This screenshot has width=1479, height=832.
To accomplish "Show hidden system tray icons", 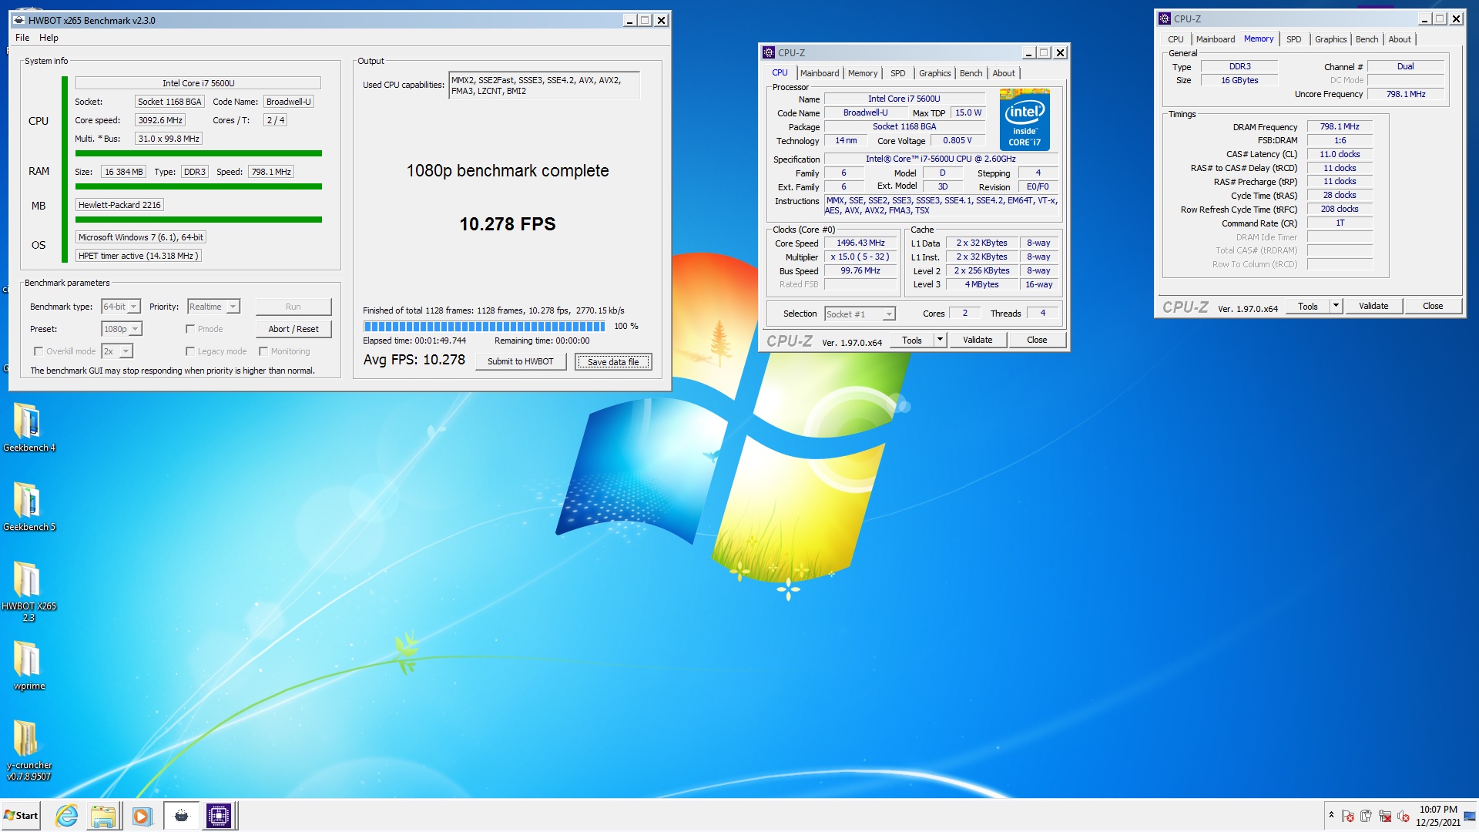I will click(x=1331, y=815).
